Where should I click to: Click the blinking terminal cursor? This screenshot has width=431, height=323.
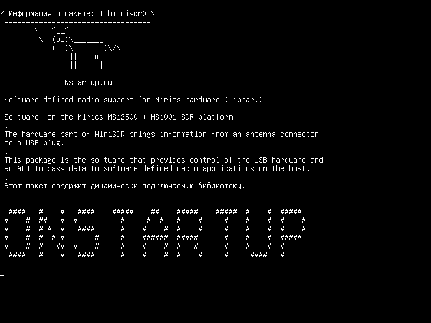click(x=2, y=275)
